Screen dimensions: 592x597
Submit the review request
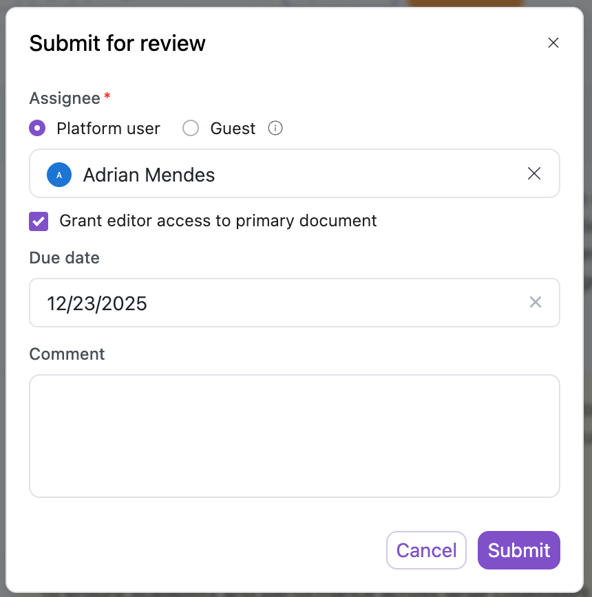point(518,550)
